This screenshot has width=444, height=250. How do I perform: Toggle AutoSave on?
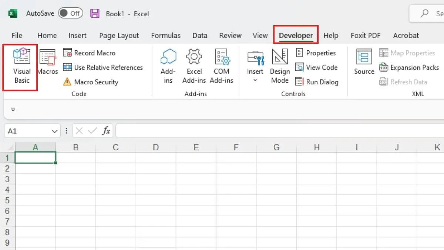70,13
